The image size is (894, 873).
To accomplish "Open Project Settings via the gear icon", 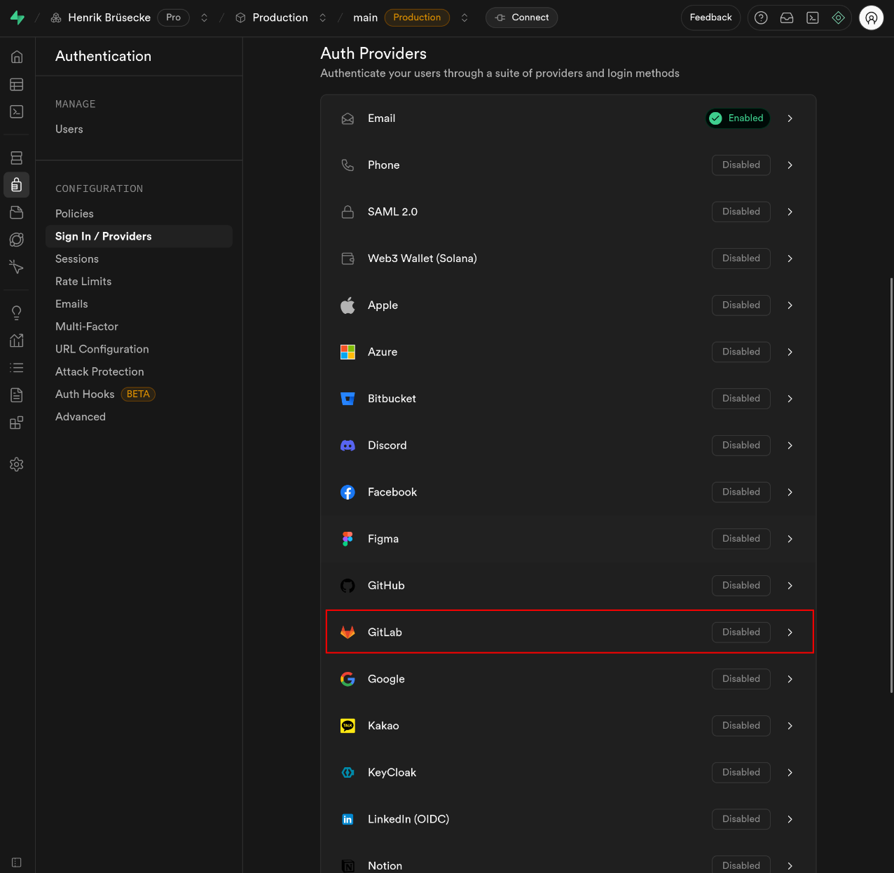I will [17, 464].
